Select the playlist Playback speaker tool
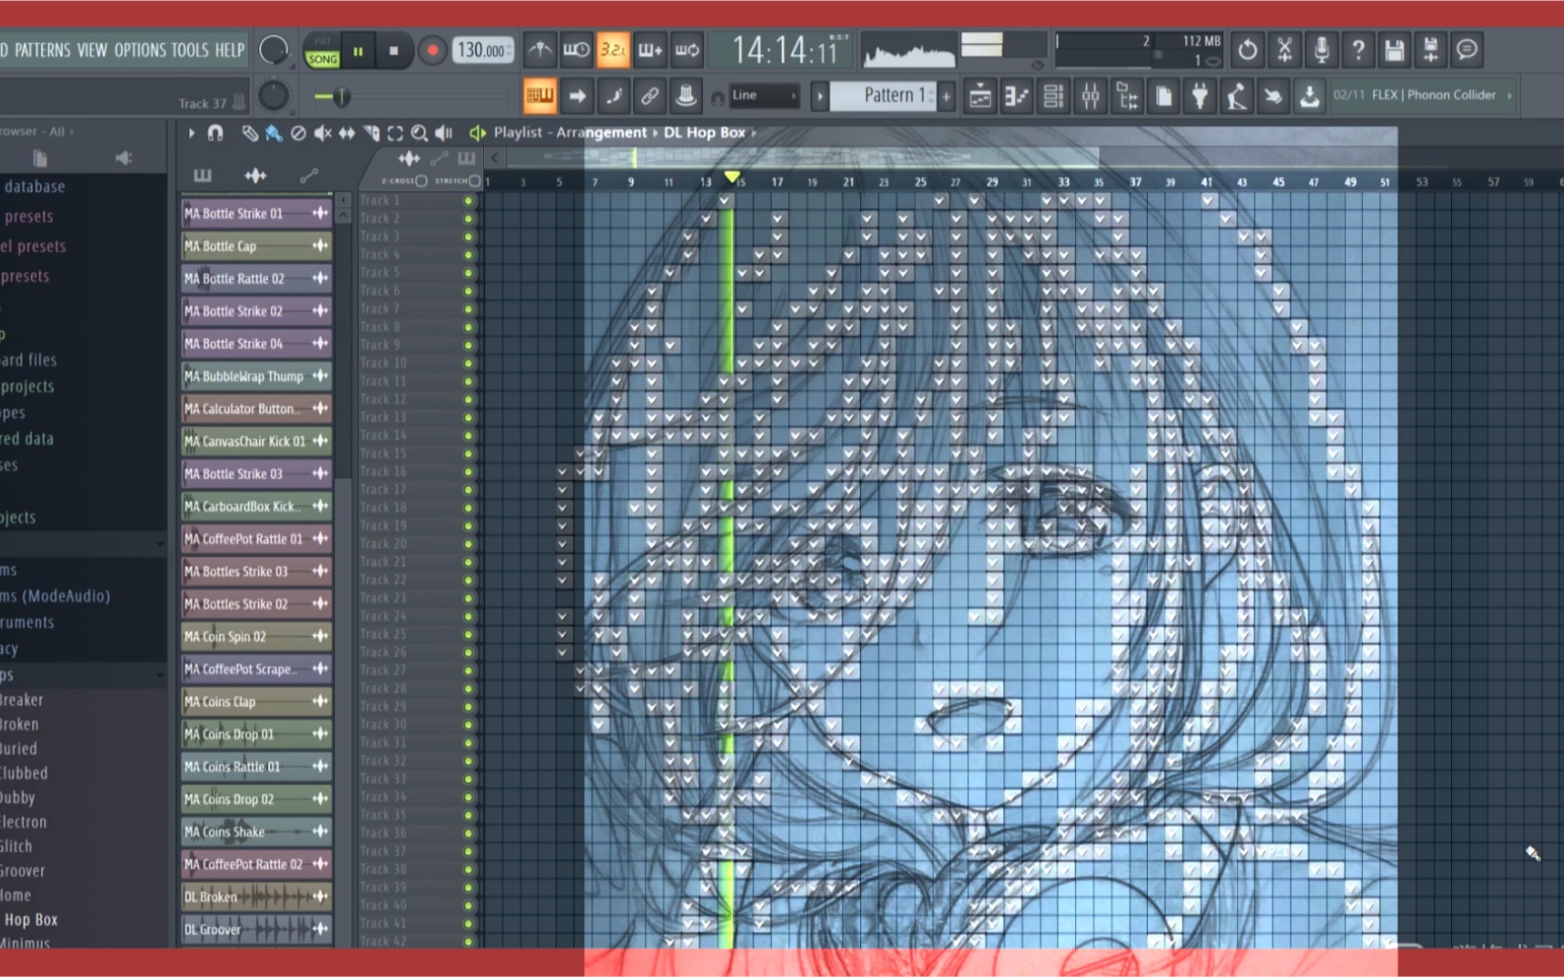The image size is (1564, 977). [x=444, y=133]
